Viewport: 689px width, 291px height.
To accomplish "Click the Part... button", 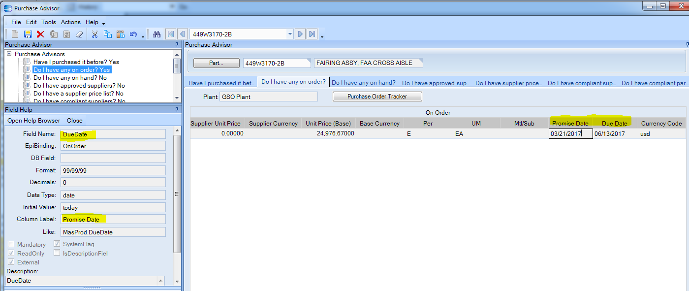I will [x=216, y=63].
